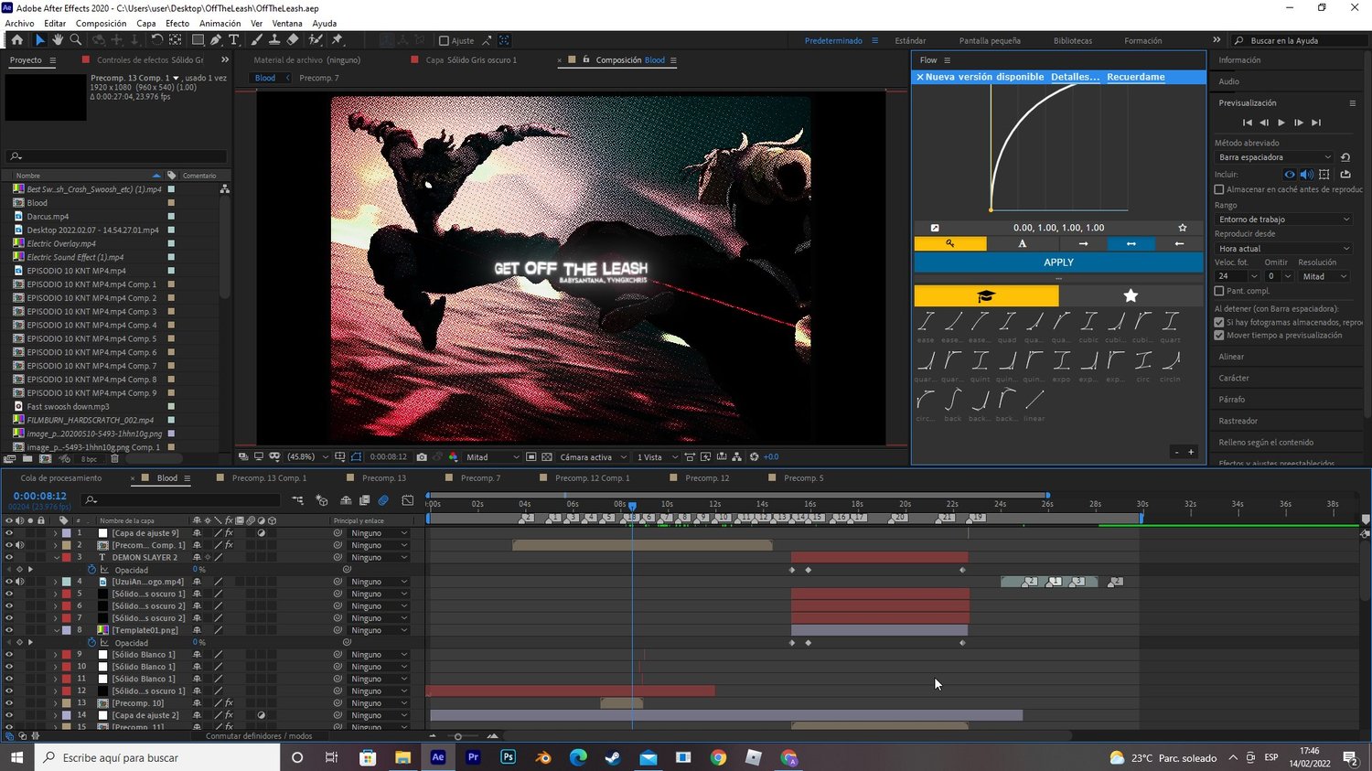The image size is (1372, 771).
Task: Click the Flow favorites star tab
Action: tap(1131, 295)
